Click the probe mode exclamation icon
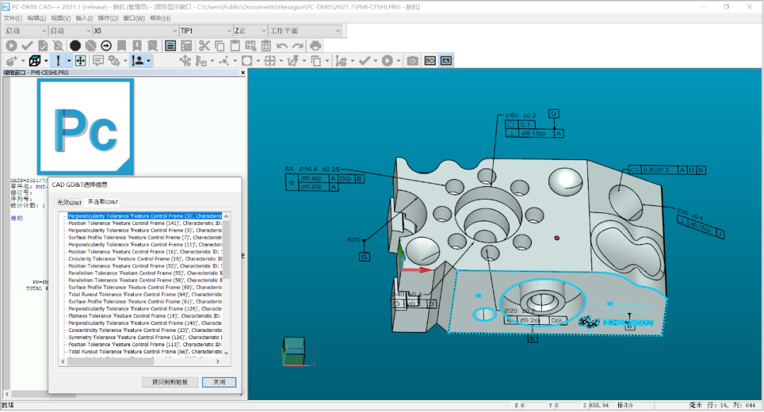Viewport: 764px width, 412px height. pyautogui.click(x=59, y=61)
